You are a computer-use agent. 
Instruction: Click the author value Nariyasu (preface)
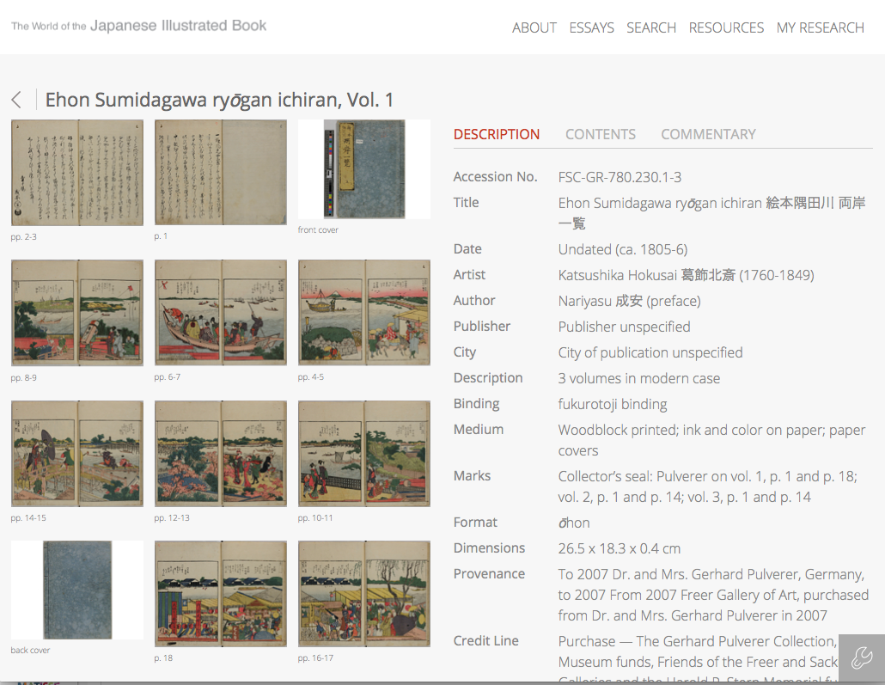pyautogui.click(x=629, y=301)
